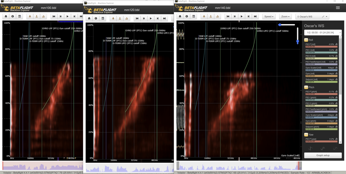The image size is (346, 174).
Task: Click the home icon in mm100.bbl window
Action: (6, 16)
